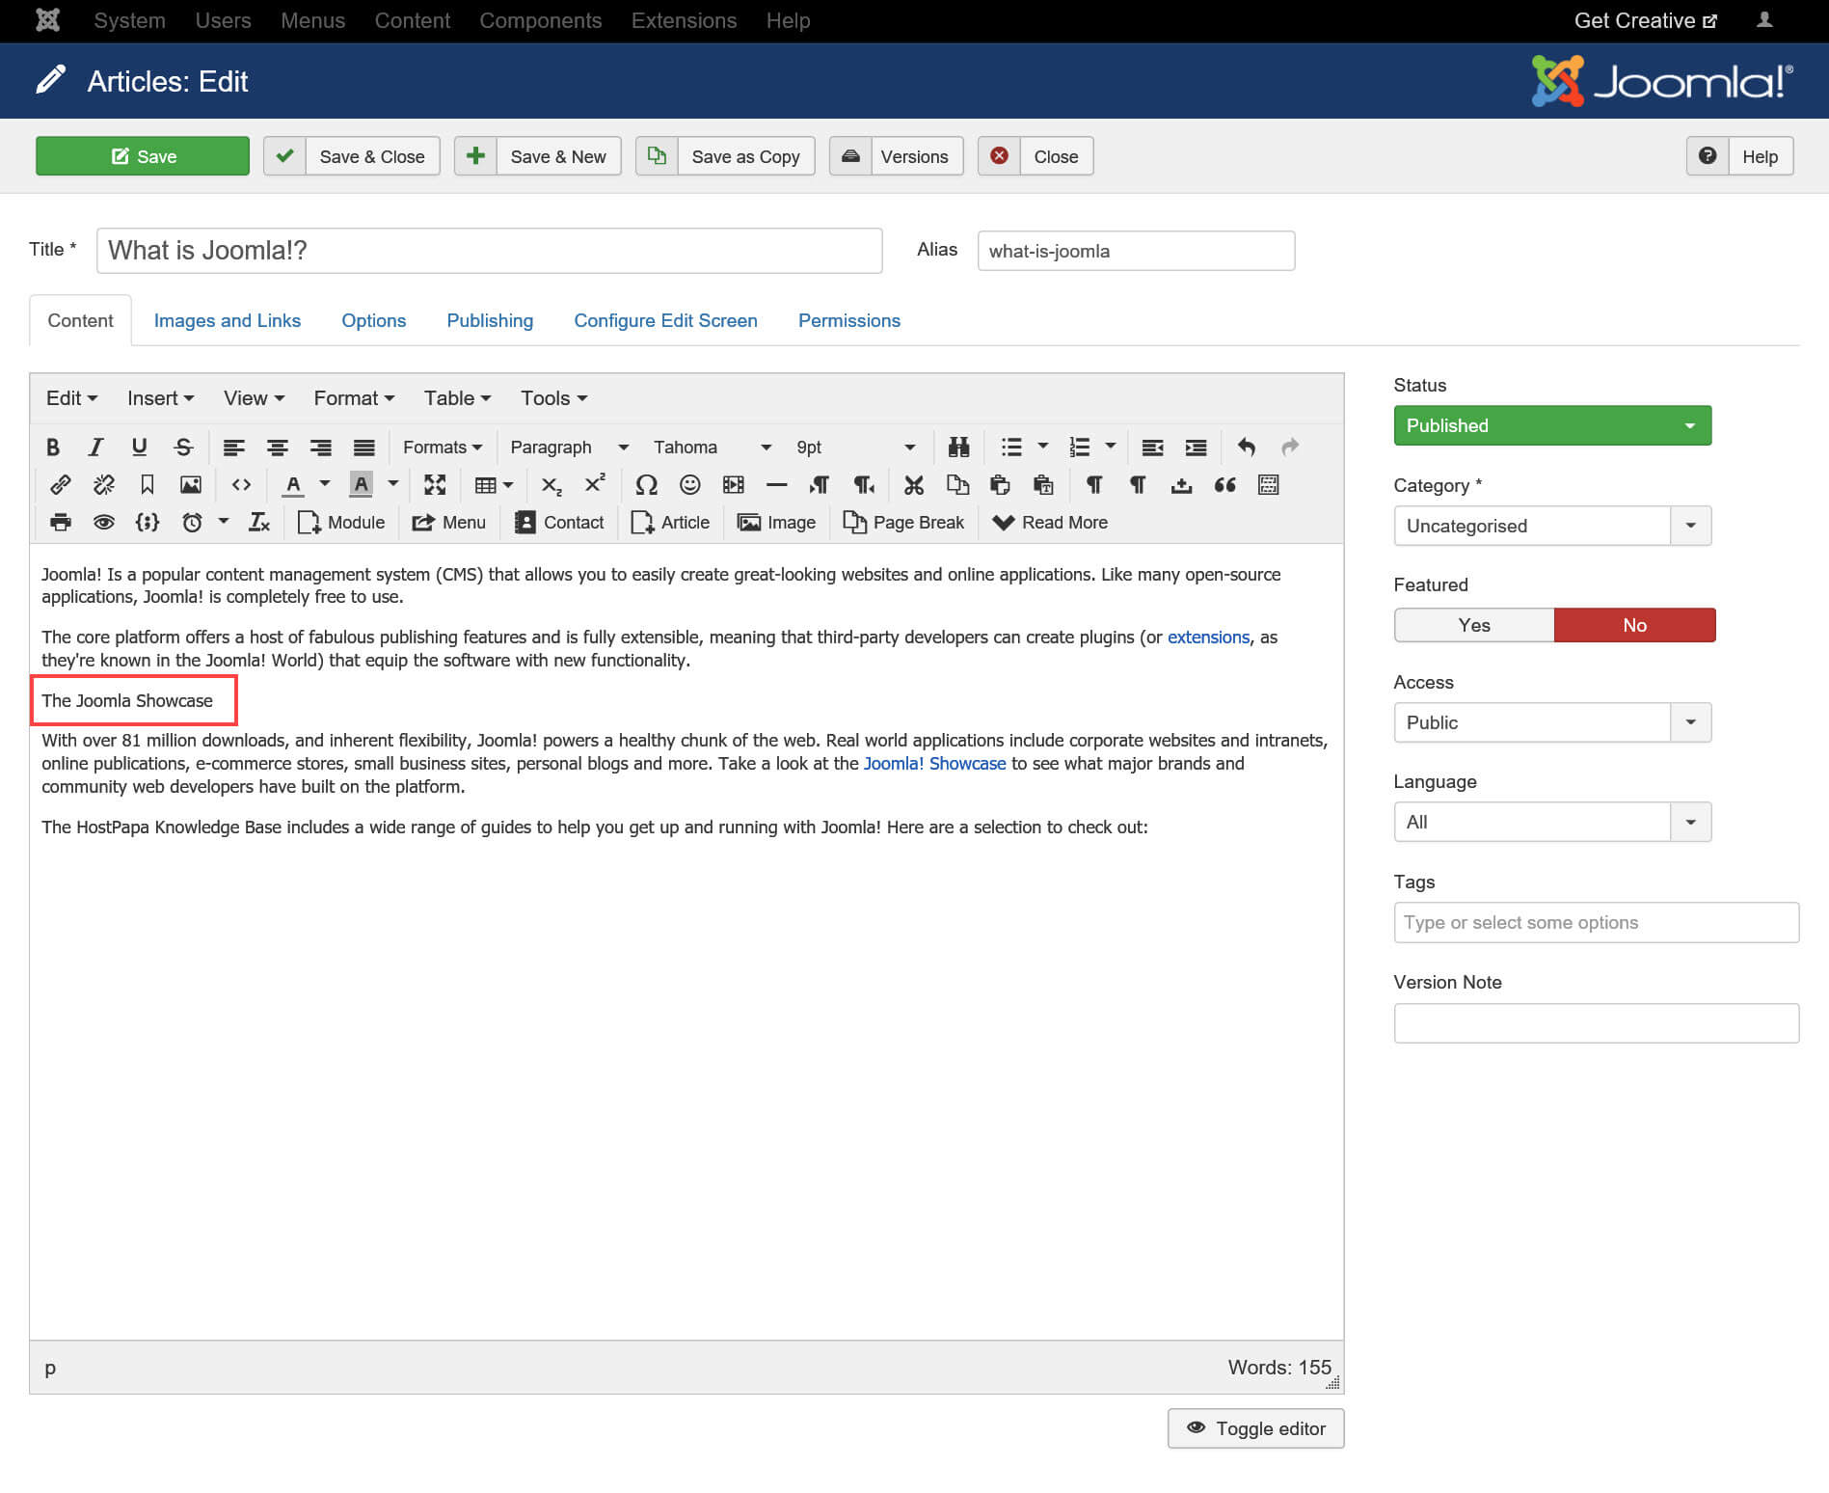1829x1493 pixels.
Task: Click the insert image icon in second toolbar row
Action: [x=191, y=484]
